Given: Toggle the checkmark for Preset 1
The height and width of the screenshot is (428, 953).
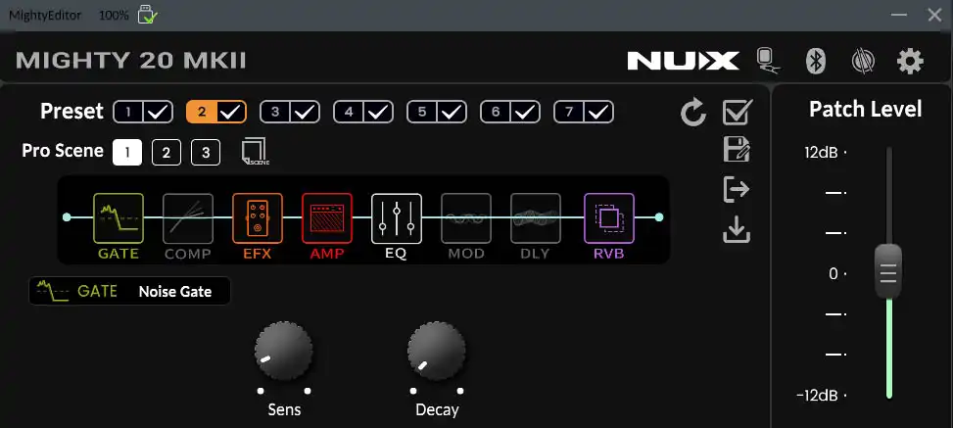Looking at the screenshot, I should [158, 112].
